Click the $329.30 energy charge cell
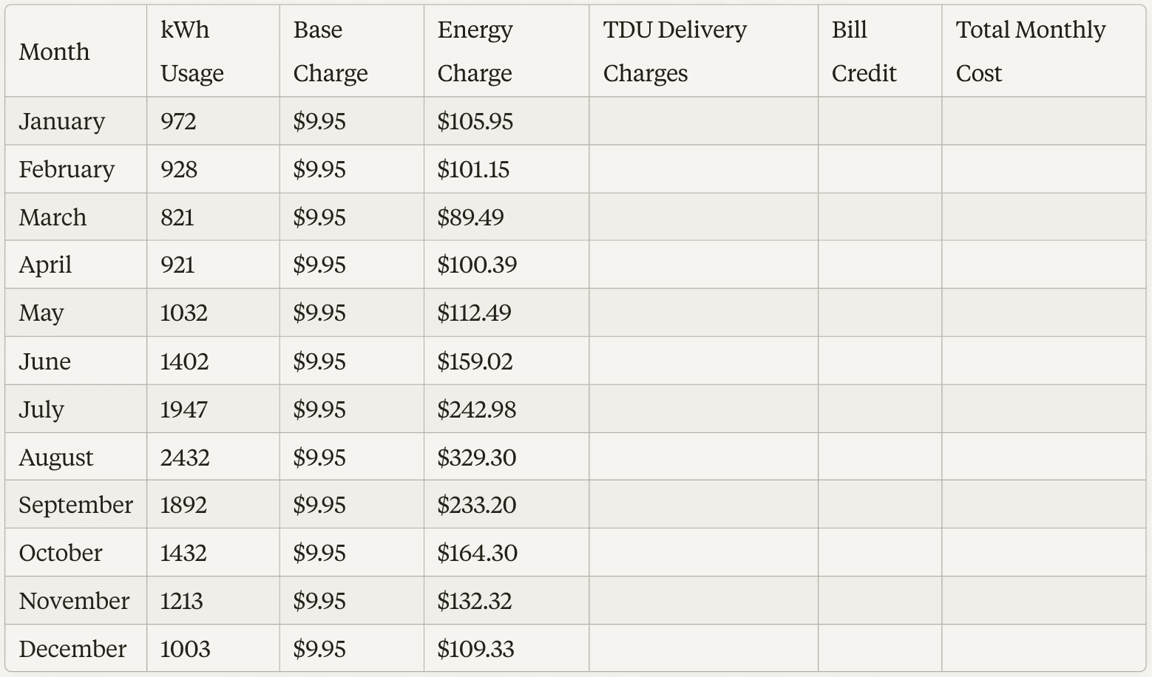Image resolution: width=1152 pixels, height=677 pixels. tap(477, 457)
